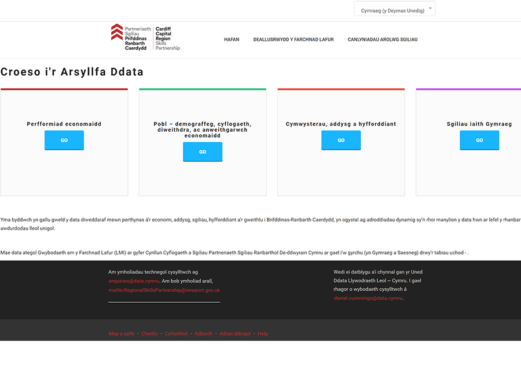Email enquiries@data.cymru link
Image resolution: width=521 pixels, height=390 pixels.
pos(134,281)
